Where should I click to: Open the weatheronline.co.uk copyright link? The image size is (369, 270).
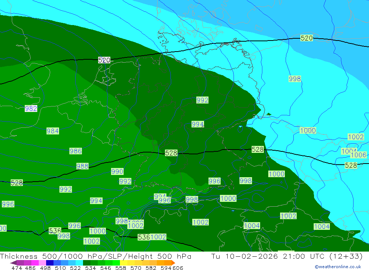coord(338,267)
